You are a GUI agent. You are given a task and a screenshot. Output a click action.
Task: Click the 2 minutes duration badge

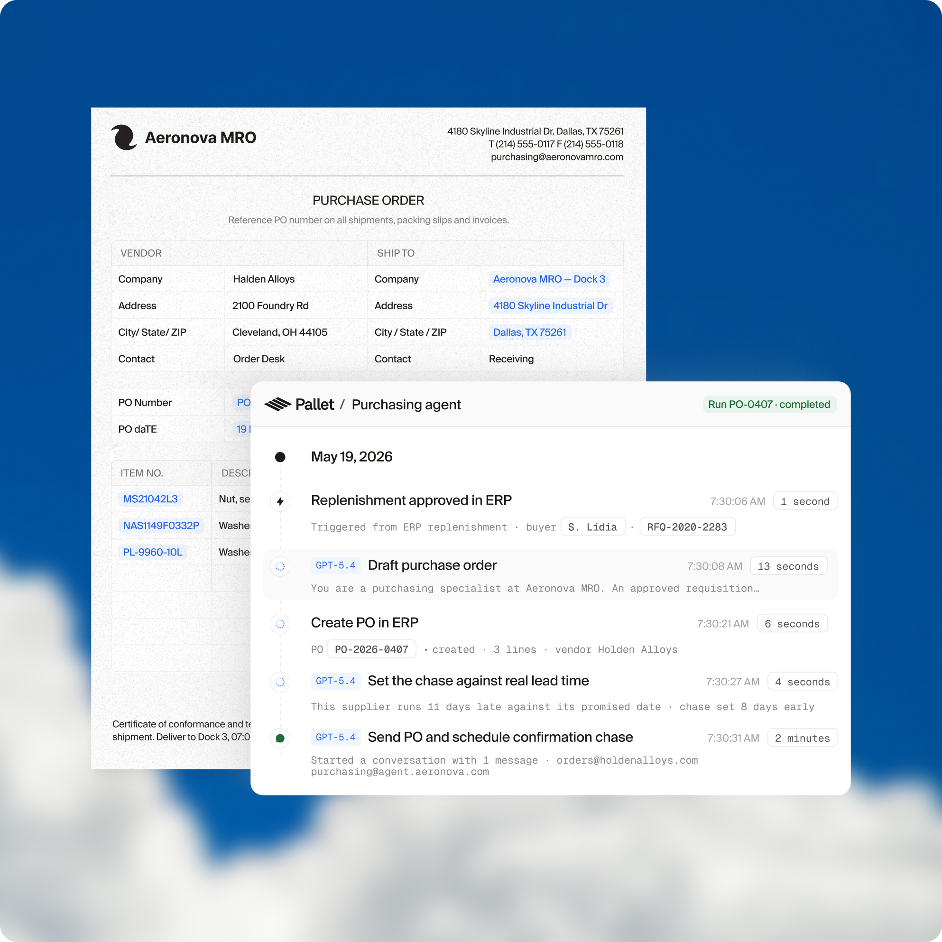click(803, 738)
